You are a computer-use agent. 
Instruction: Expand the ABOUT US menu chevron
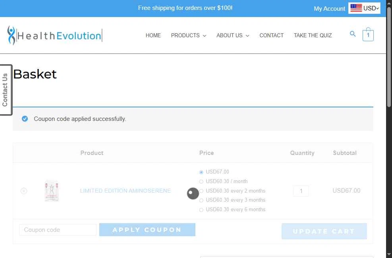[x=247, y=36]
